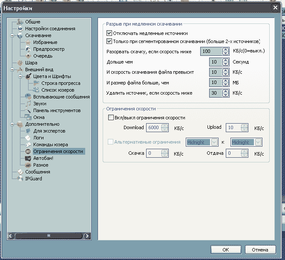Collapse the Дополнительно tree branch
This screenshot has width=285, height=260.
click(x=12, y=124)
